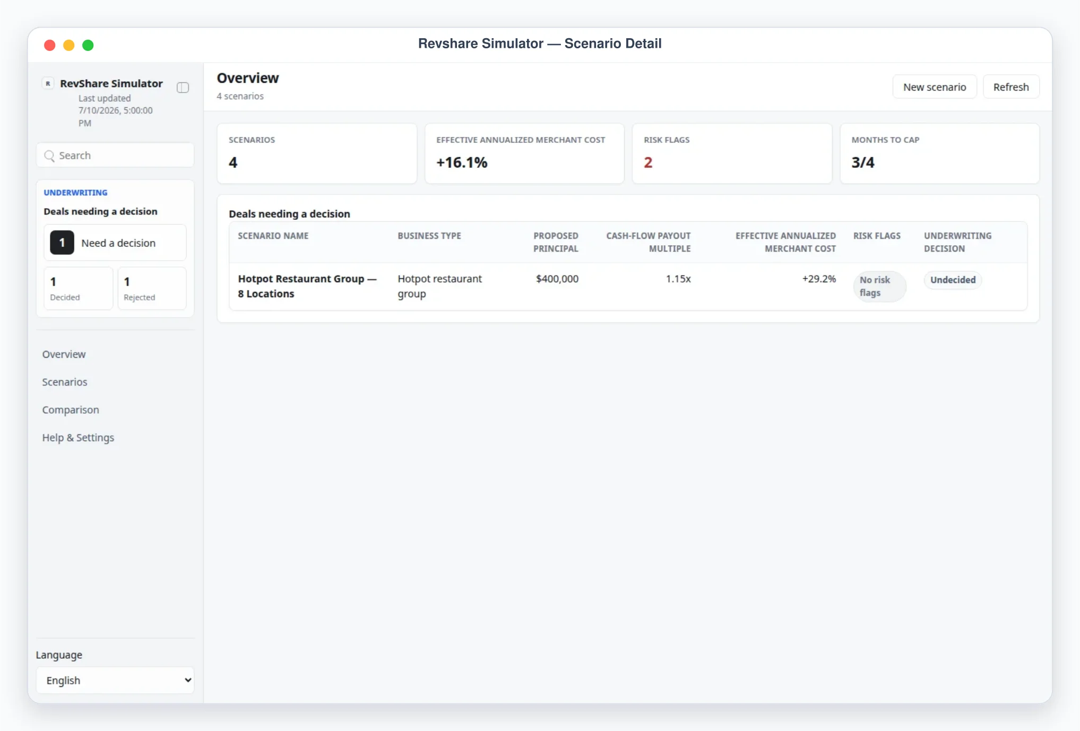The image size is (1080, 731).
Task: Toggle the sidebar collapse icon
Action: (183, 88)
